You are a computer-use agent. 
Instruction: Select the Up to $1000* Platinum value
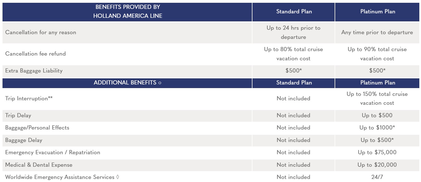[377, 128]
